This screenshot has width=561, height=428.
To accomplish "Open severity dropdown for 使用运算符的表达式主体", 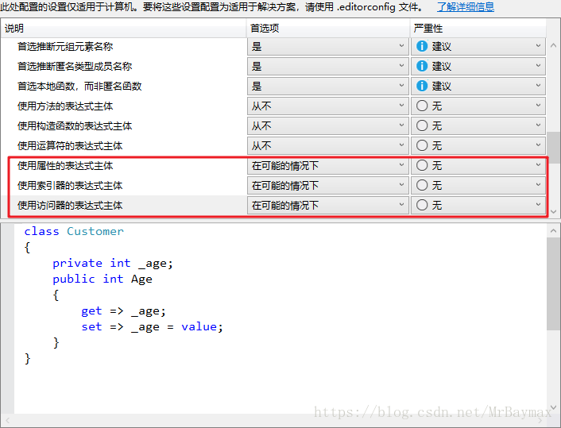I will click(478, 145).
